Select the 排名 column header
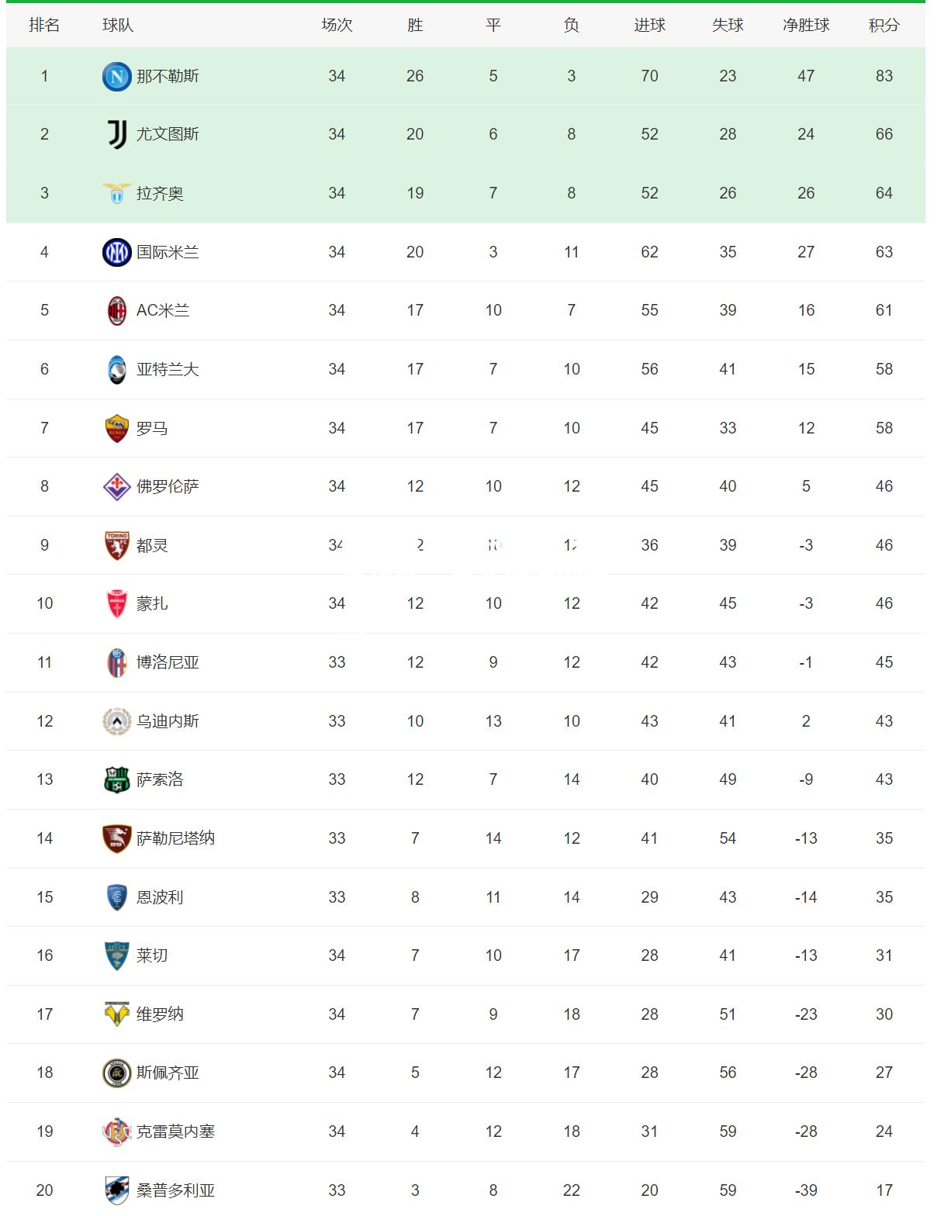 (44, 25)
